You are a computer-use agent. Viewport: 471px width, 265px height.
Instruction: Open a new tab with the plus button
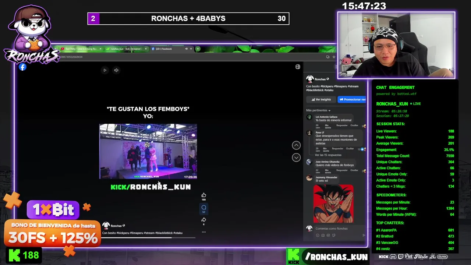[198, 49]
